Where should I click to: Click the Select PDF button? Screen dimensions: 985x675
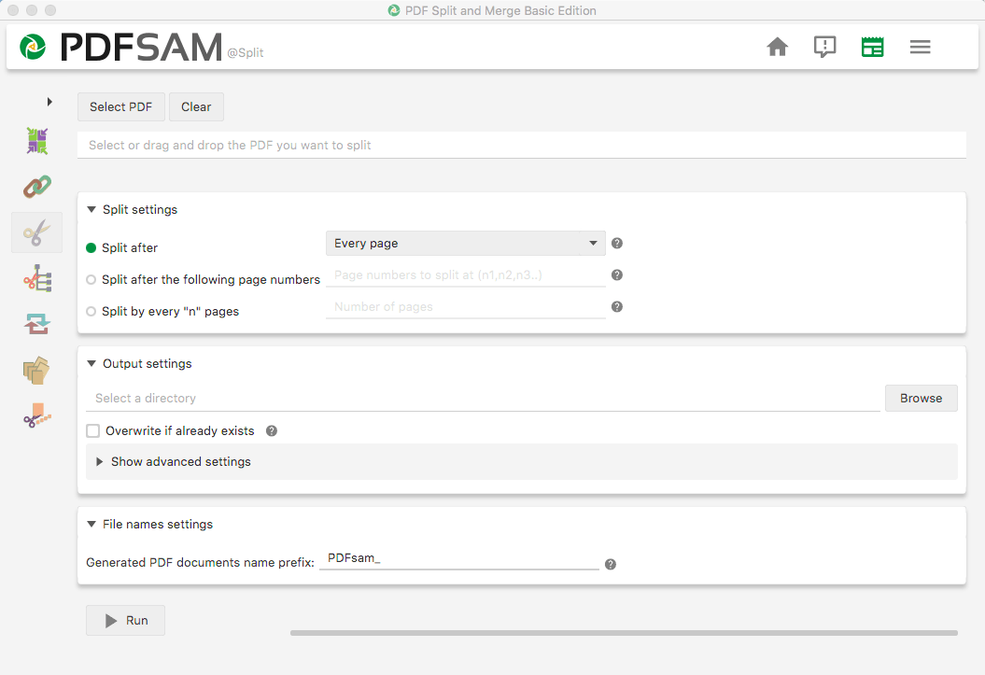tap(120, 107)
